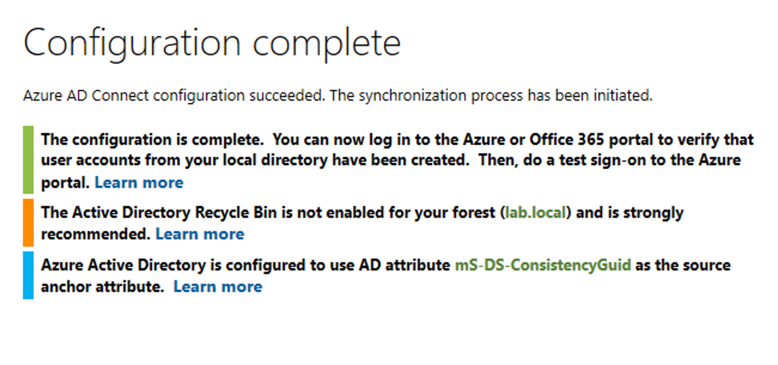Open Learn more link for source anchor attribute
The height and width of the screenshot is (365, 778).
pyautogui.click(x=218, y=287)
